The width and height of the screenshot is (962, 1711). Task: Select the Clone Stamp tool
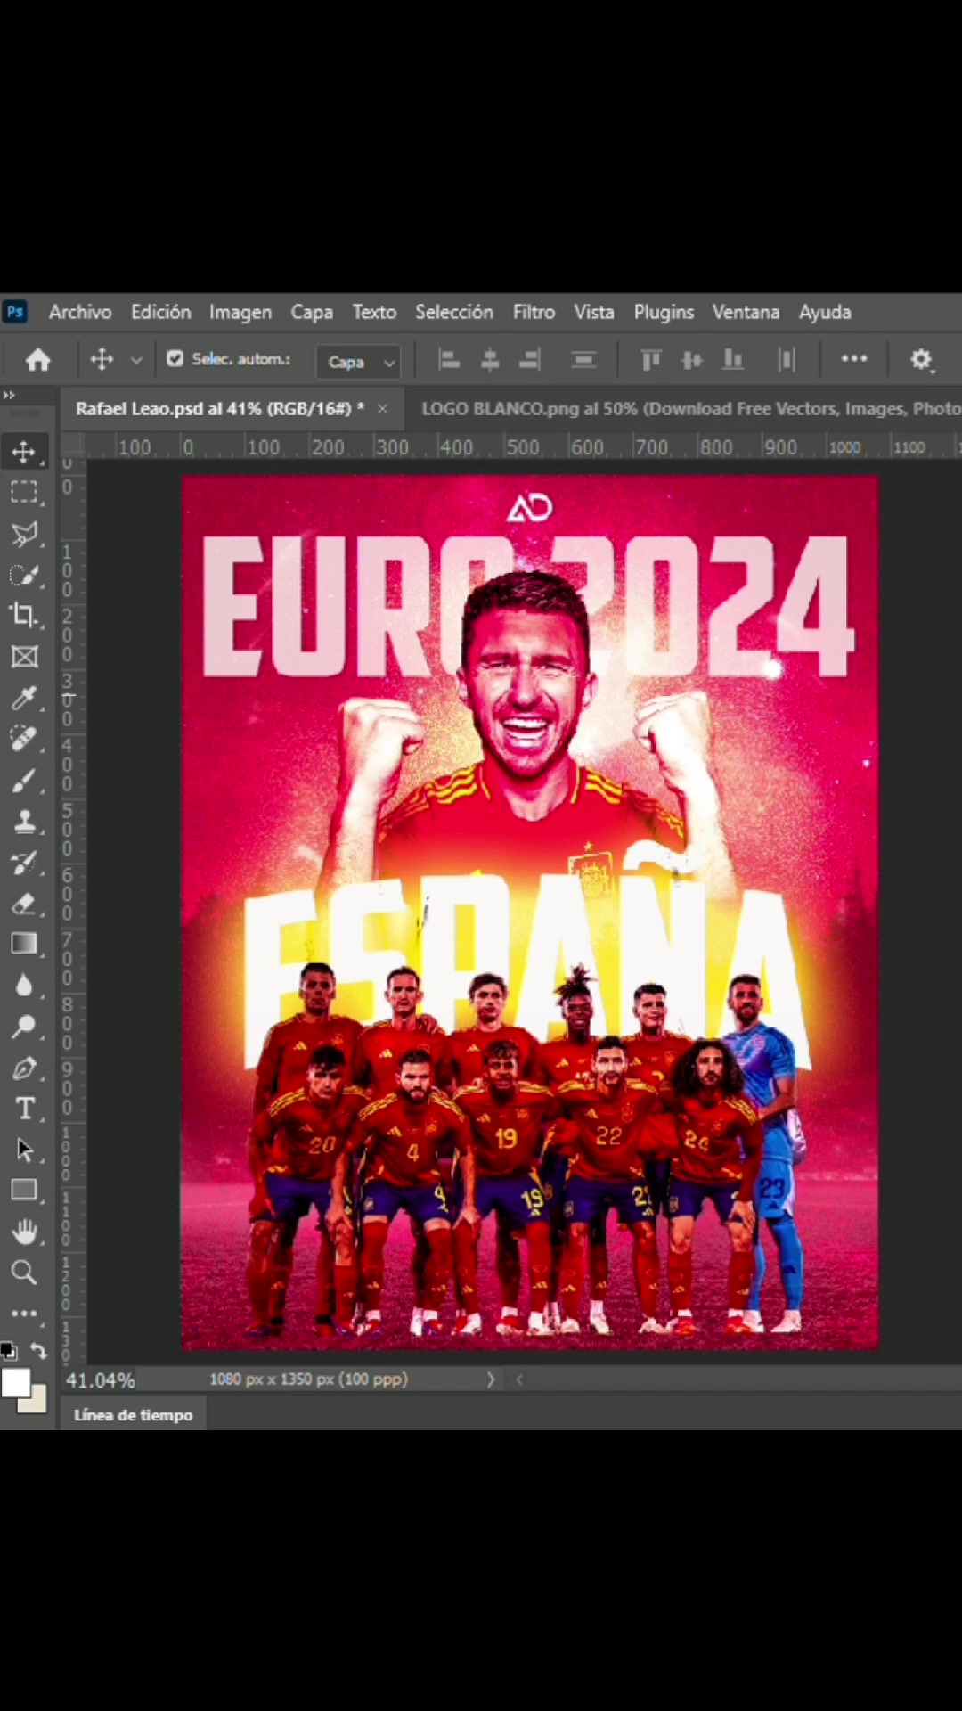(x=24, y=822)
